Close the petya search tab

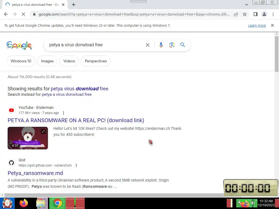pos(63,5)
